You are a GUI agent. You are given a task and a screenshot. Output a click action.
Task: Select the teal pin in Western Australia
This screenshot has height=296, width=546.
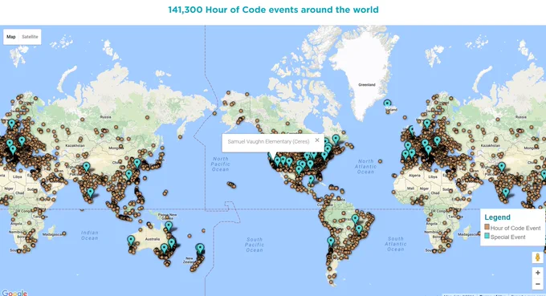pyautogui.click(x=131, y=240)
